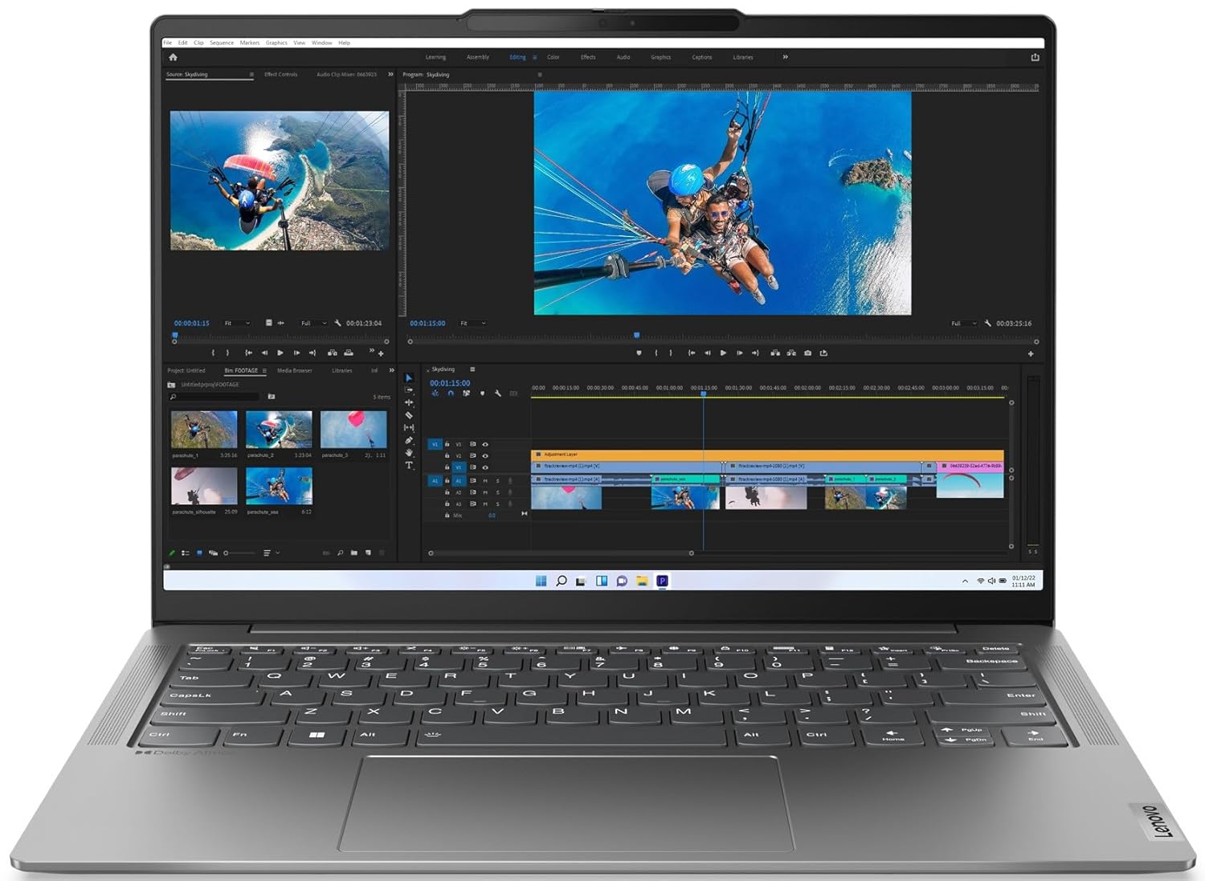The width and height of the screenshot is (1205, 881).
Task: Click the Export icon in the top-right header
Action: (1034, 57)
